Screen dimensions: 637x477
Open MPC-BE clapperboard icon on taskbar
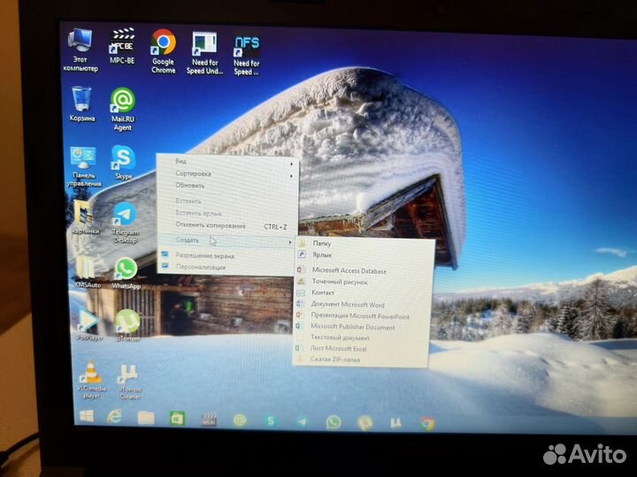coord(209,420)
